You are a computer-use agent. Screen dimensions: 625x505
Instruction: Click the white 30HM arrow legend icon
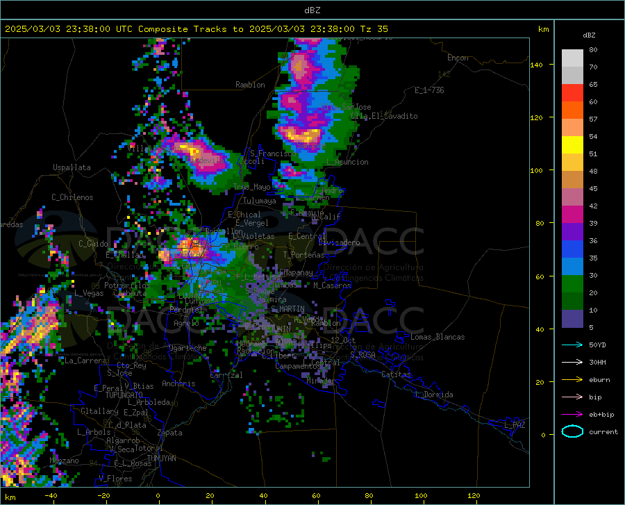(572, 363)
